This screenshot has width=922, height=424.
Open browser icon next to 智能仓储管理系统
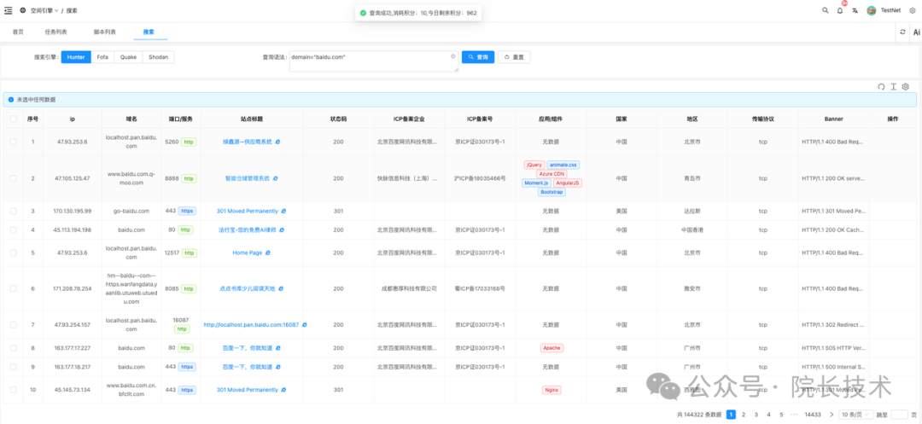[275, 178]
